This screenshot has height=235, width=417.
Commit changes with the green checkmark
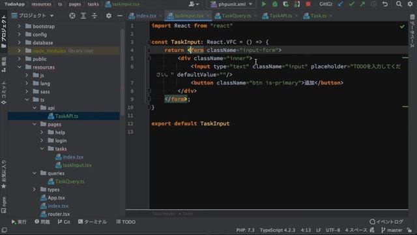pyautogui.click(x=352, y=4)
